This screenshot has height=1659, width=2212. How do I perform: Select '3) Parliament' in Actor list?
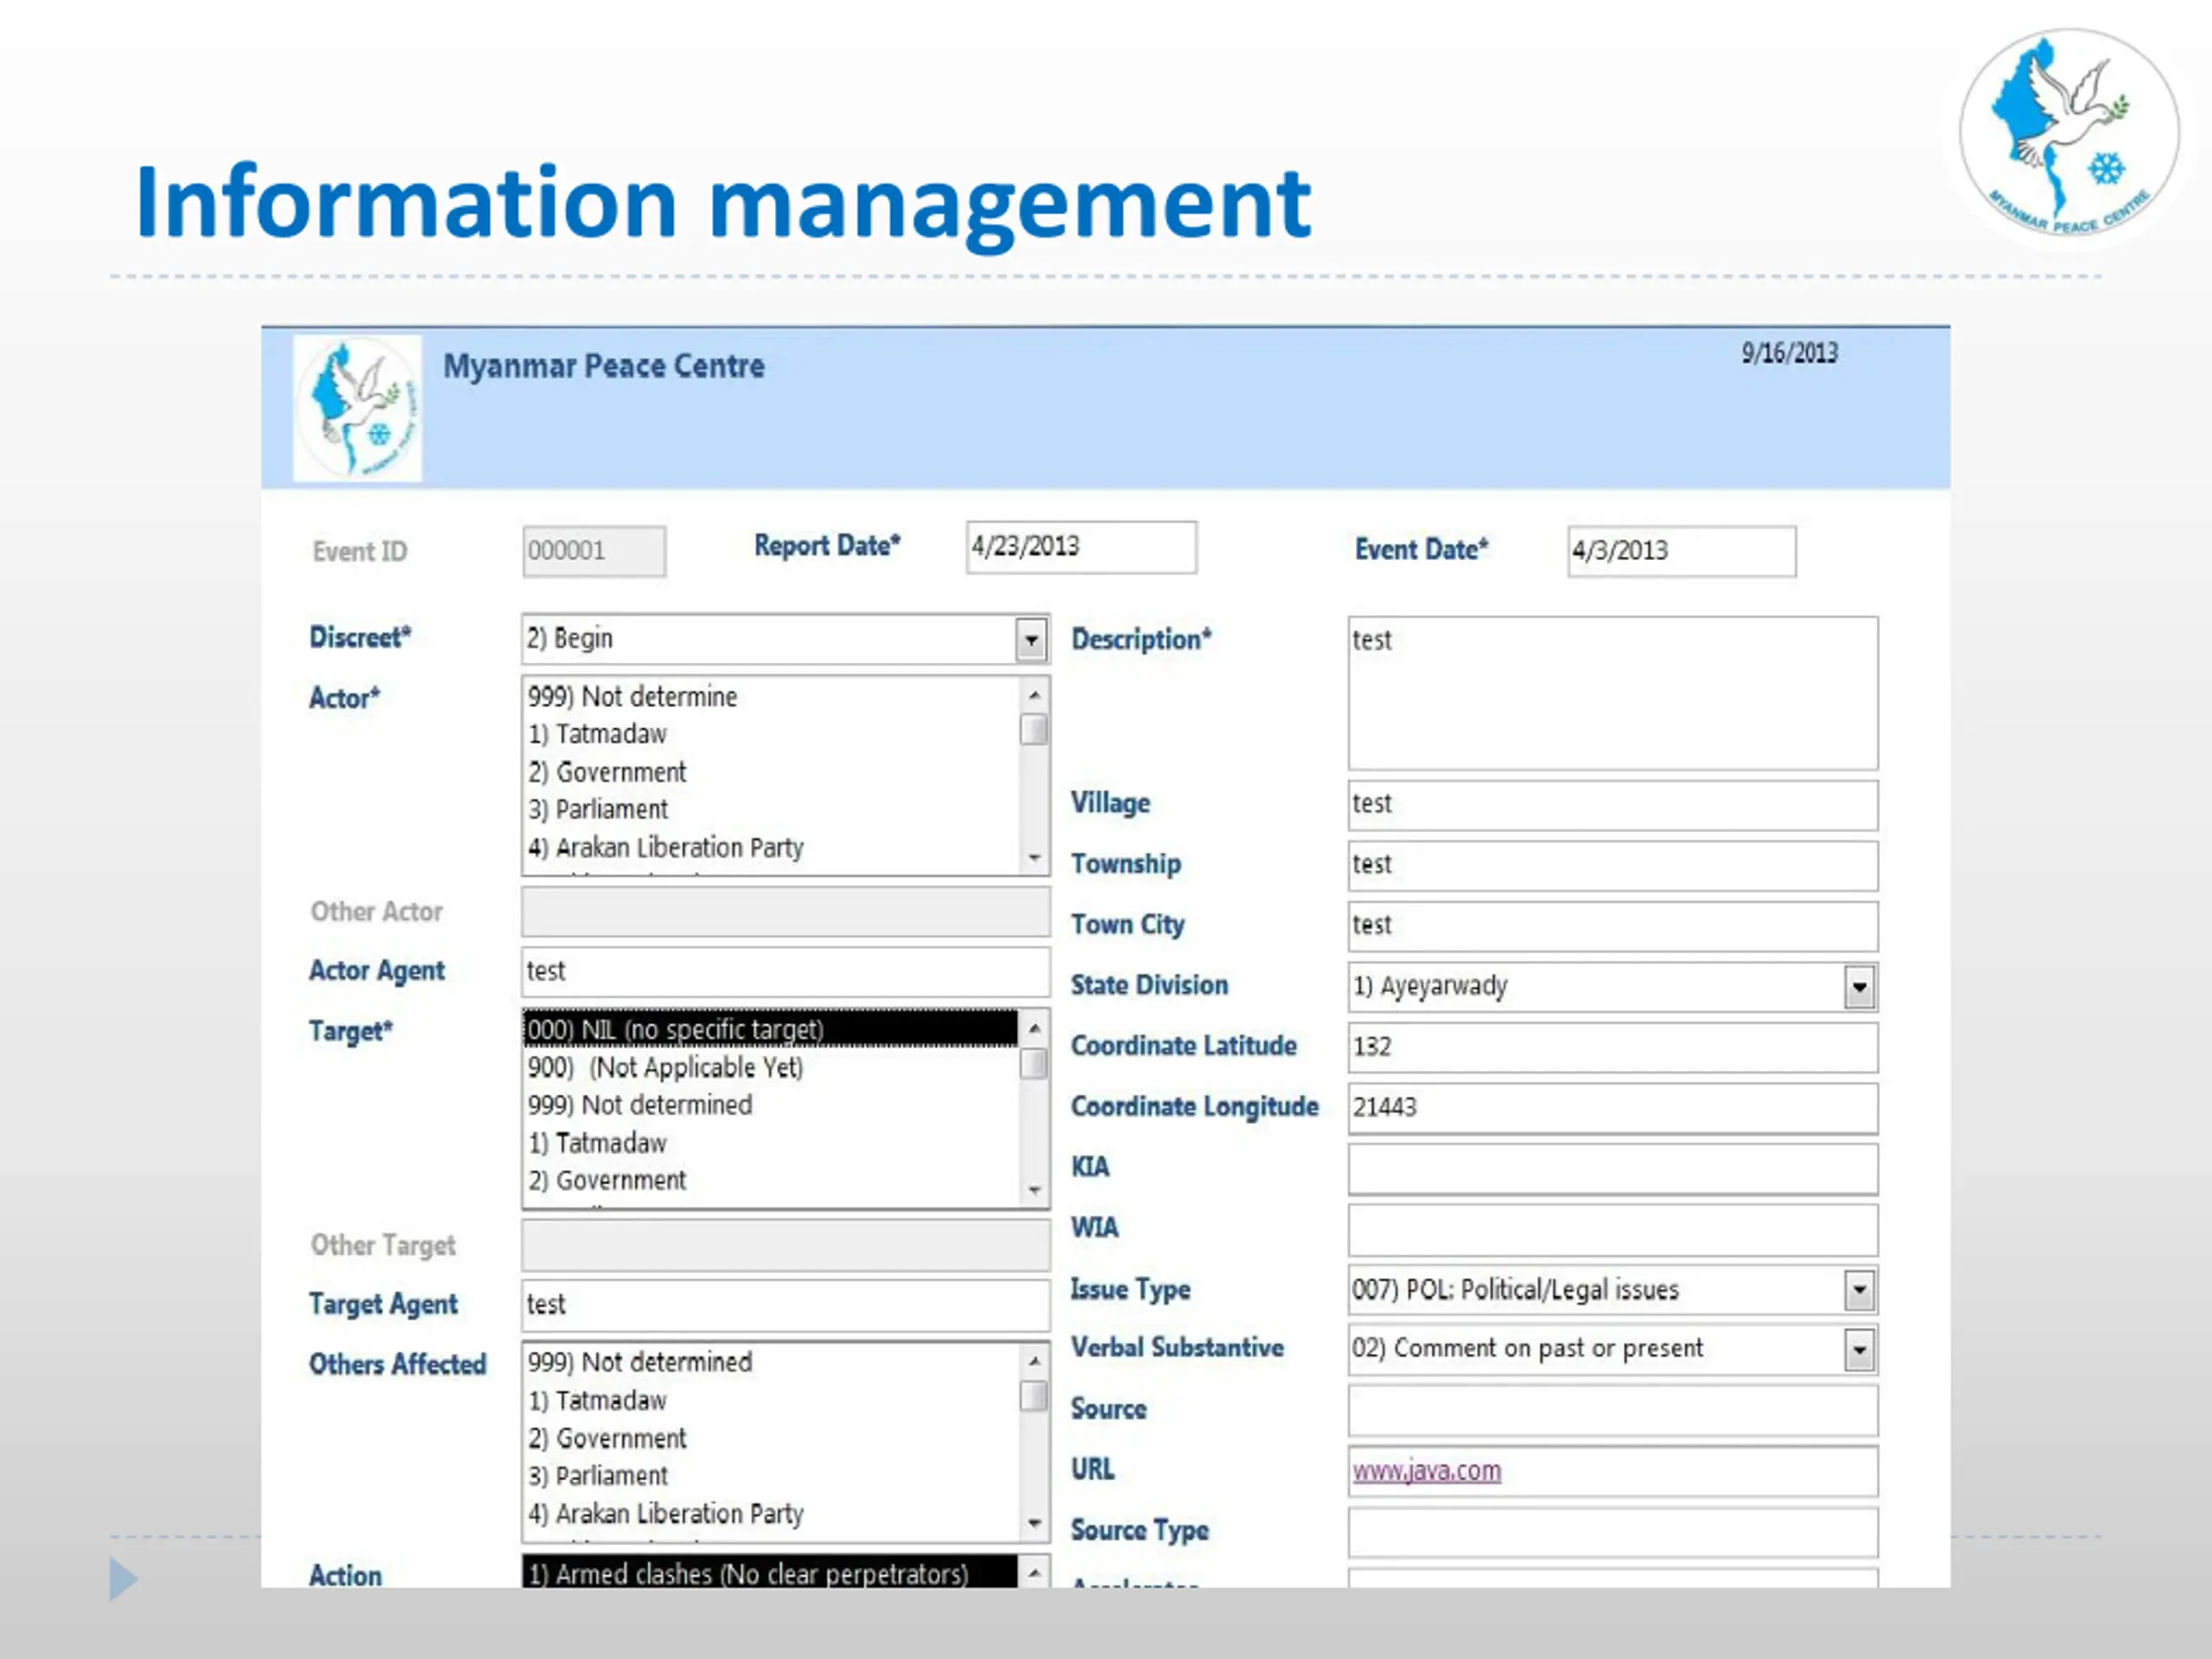click(771, 809)
